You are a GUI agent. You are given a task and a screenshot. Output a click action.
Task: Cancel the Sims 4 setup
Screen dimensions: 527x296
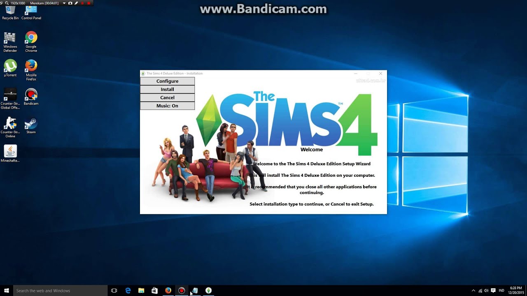click(167, 97)
